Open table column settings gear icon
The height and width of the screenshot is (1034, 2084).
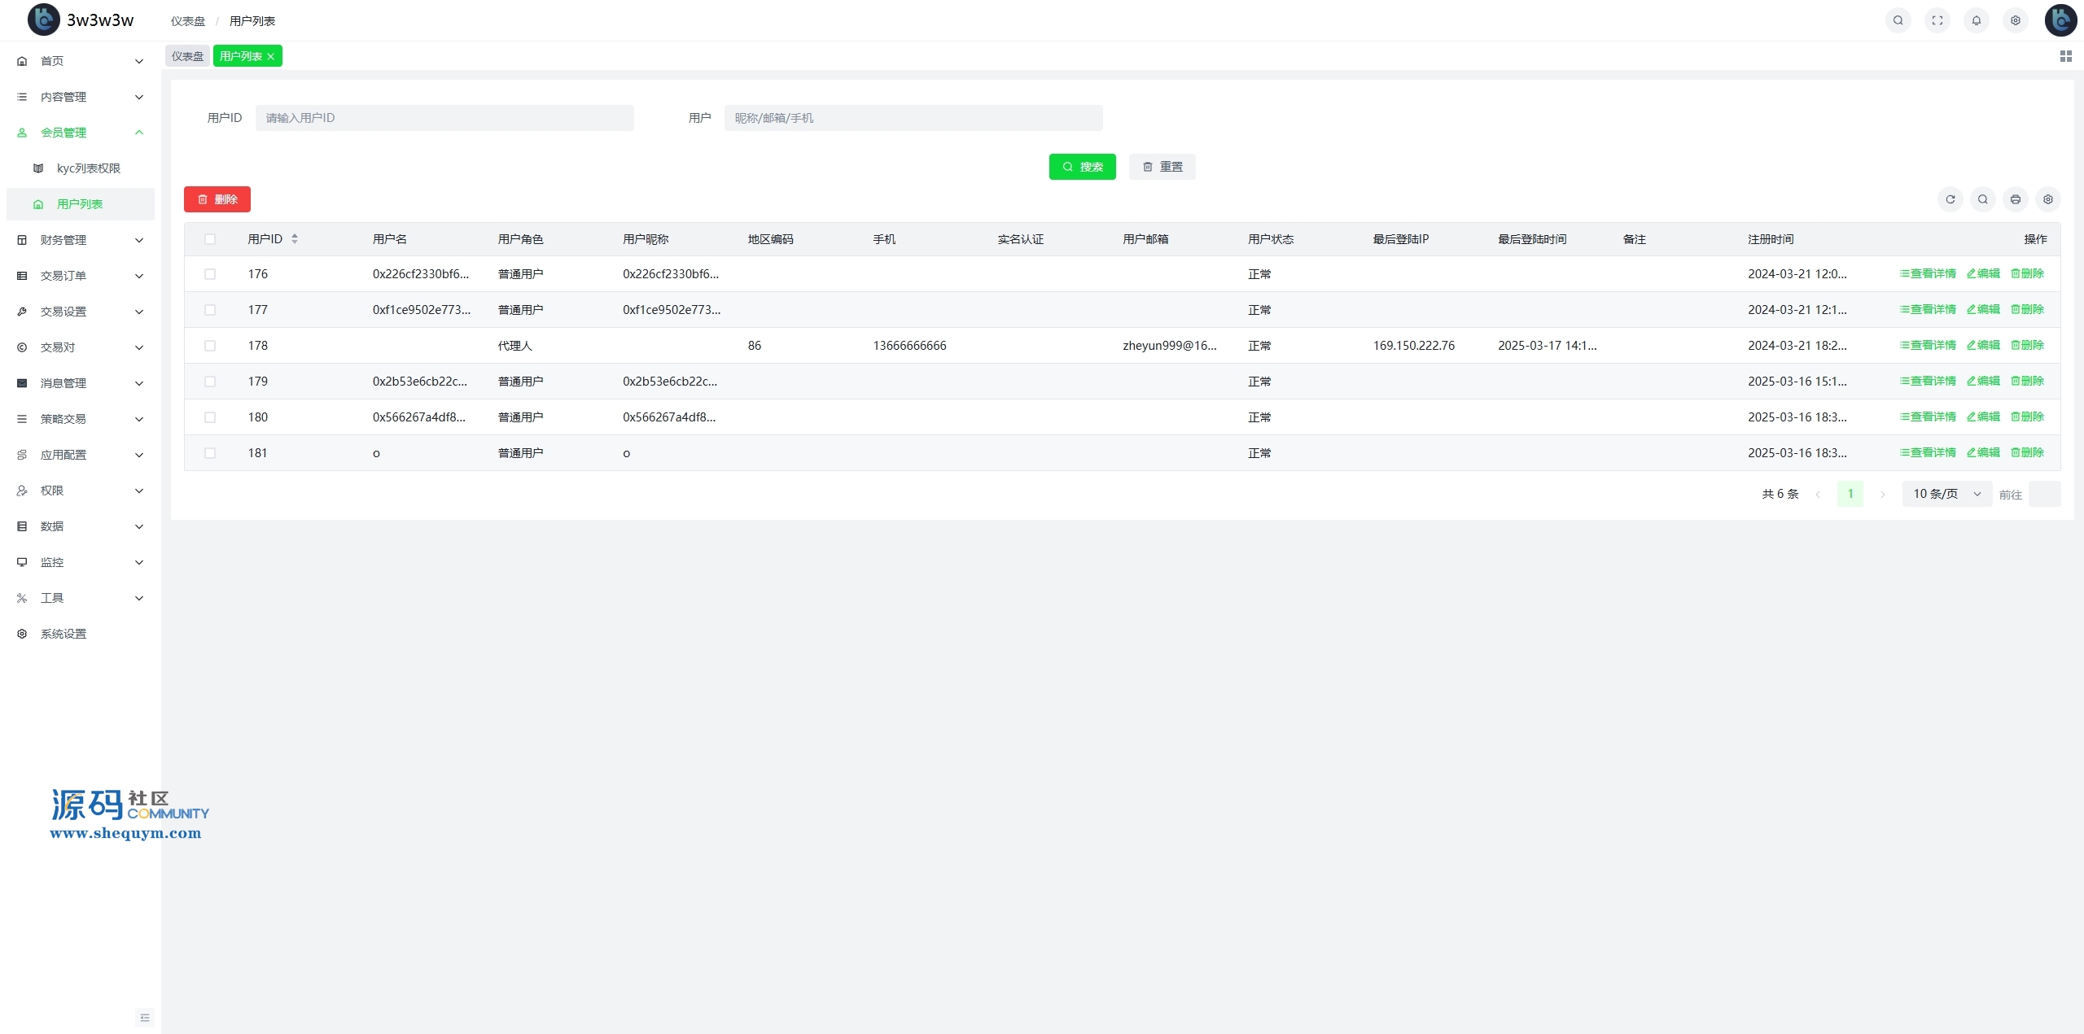click(x=2047, y=199)
